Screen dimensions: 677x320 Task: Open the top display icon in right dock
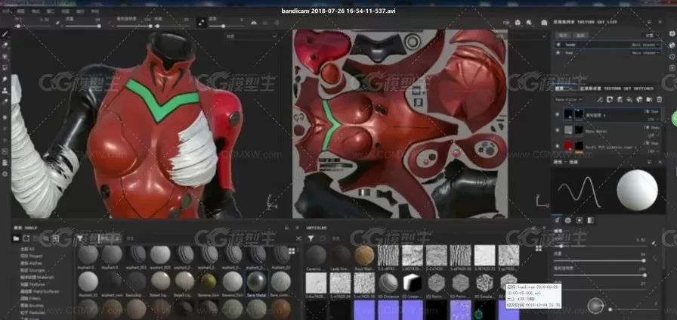(x=672, y=34)
